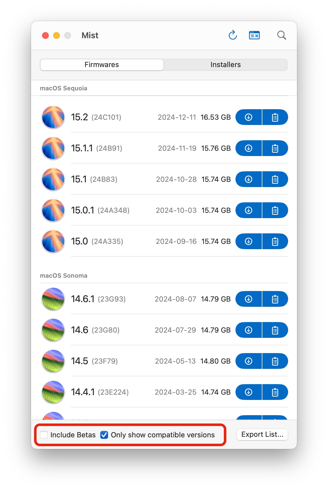Screen dimensions: 328x490
Task: Click the Export List button
Action: (262, 434)
